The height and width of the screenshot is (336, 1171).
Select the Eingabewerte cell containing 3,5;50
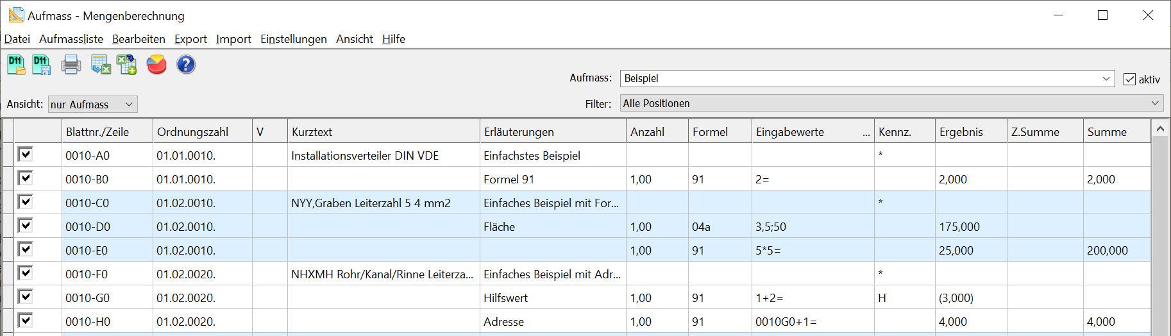812,227
